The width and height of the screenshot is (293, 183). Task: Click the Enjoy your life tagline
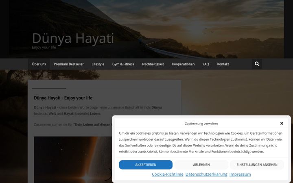coord(44,48)
